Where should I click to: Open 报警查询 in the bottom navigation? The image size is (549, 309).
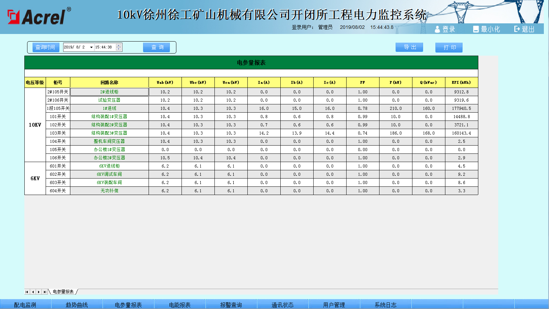coord(231,305)
